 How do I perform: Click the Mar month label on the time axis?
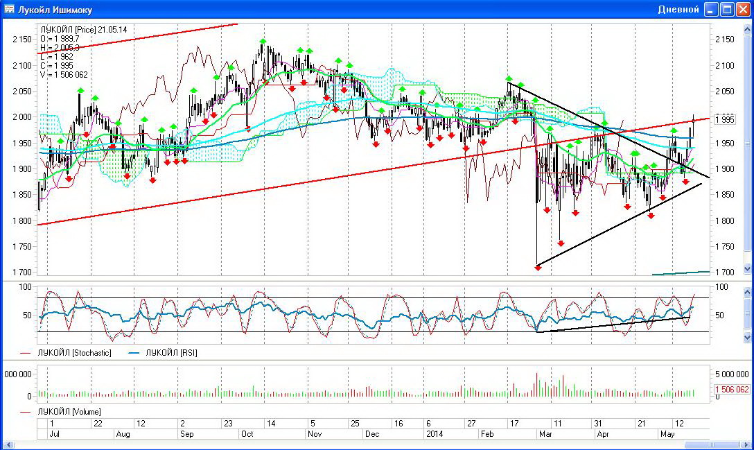click(x=545, y=434)
